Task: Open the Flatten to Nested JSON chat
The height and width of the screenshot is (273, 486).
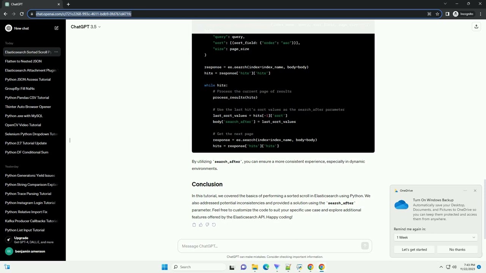Action: coord(32,61)
